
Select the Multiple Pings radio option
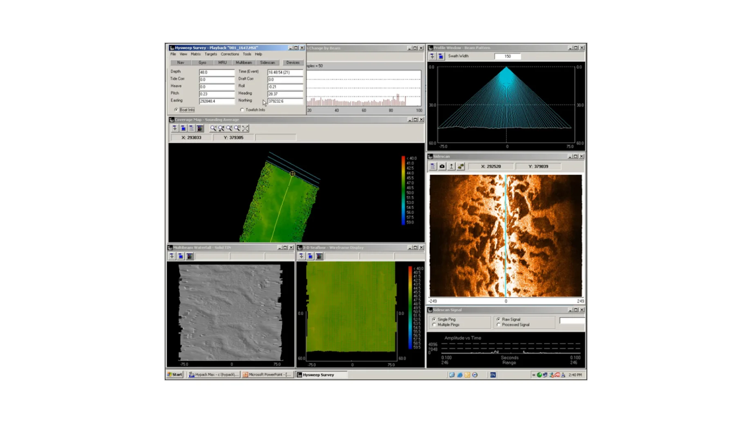click(x=434, y=325)
